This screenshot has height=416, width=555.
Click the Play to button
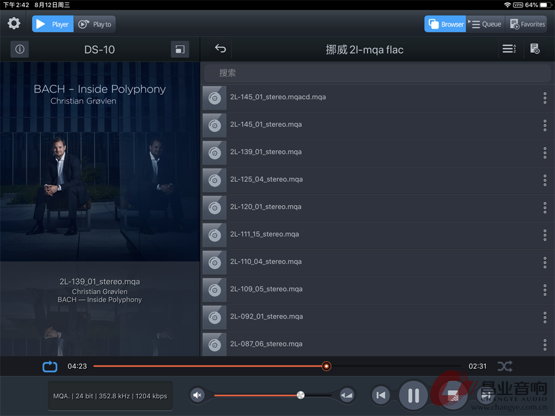click(x=95, y=24)
